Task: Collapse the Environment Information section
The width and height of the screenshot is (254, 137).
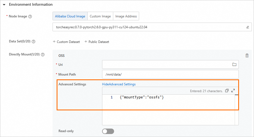Action: click(4, 5)
